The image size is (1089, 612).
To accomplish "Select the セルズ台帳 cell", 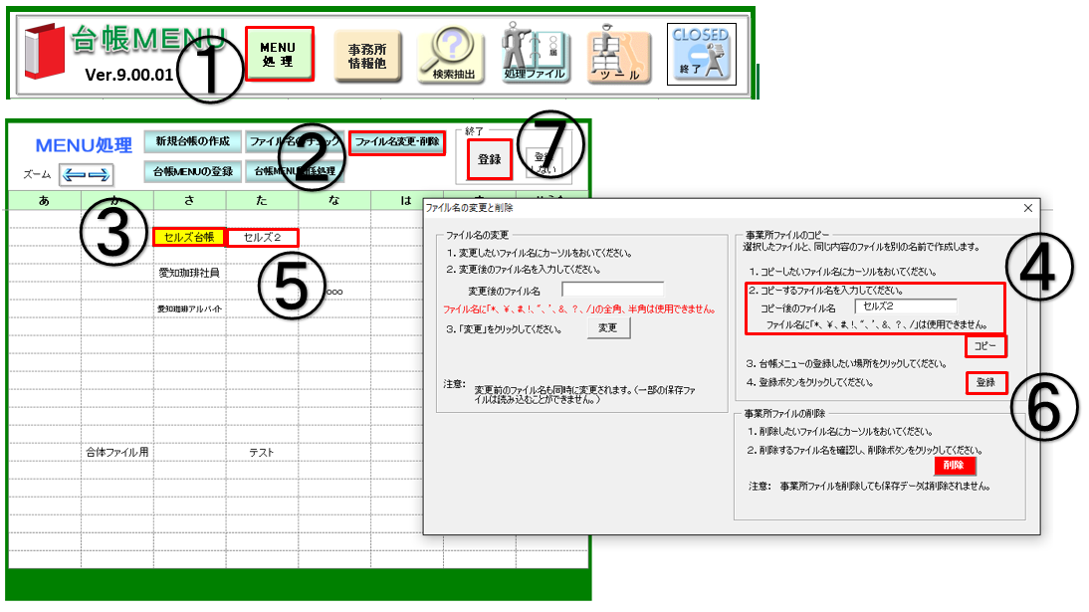I will pyautogui.click(x=189, y=237).
